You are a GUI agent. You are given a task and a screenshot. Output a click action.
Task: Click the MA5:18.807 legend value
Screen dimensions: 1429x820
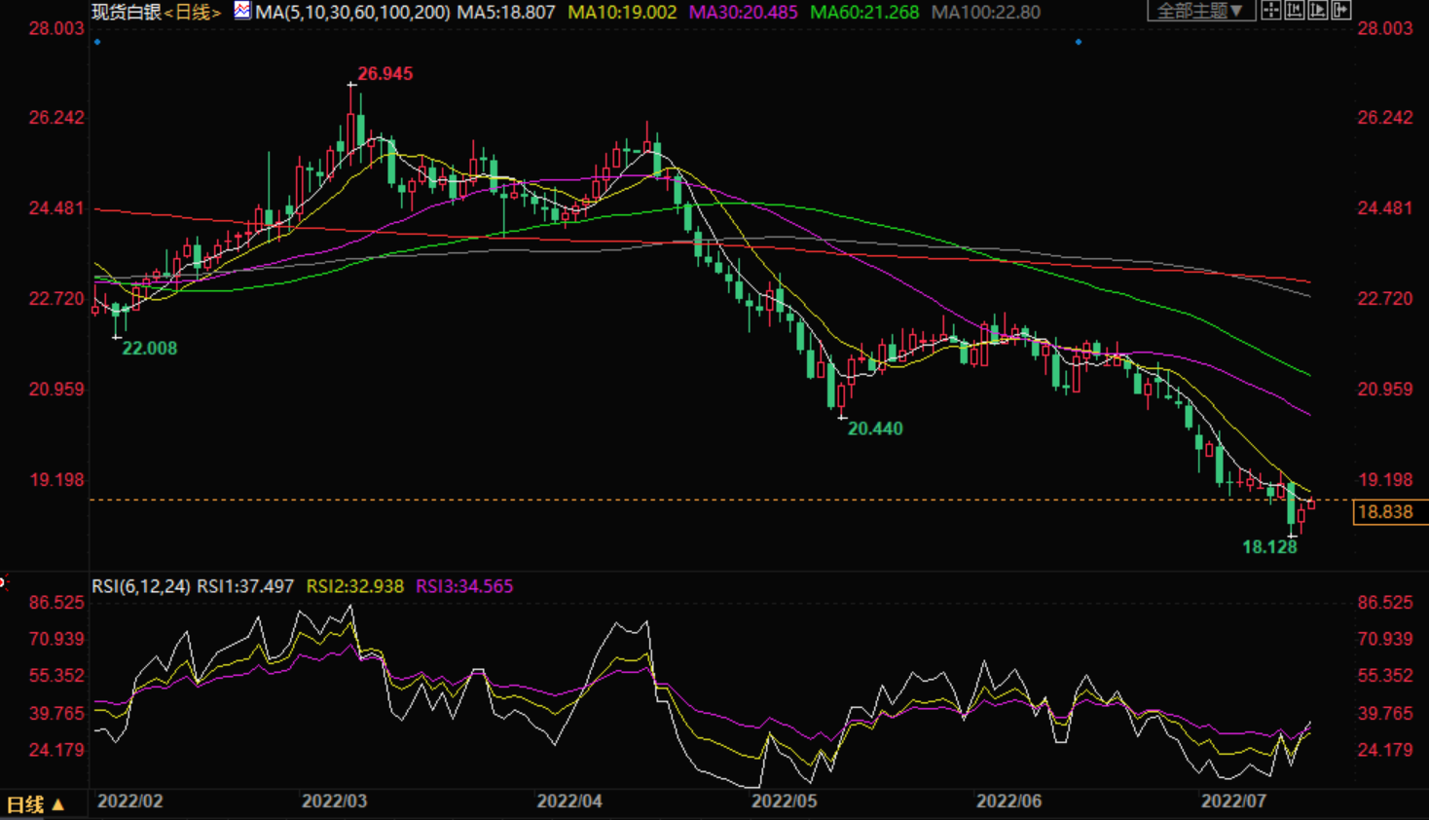[x=506, y=12]
